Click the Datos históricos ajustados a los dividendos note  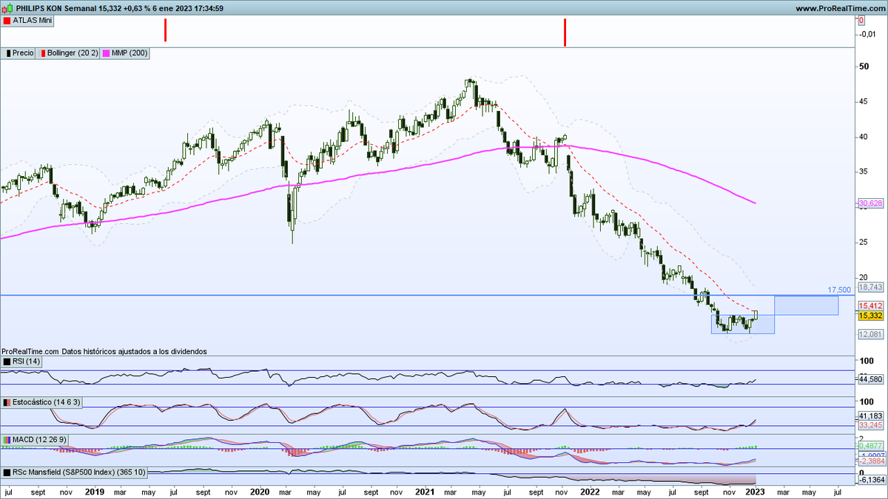click(134, 351)
